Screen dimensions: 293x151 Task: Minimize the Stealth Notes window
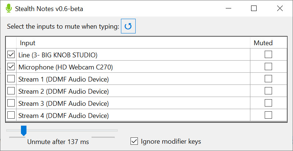coord(228,8)
